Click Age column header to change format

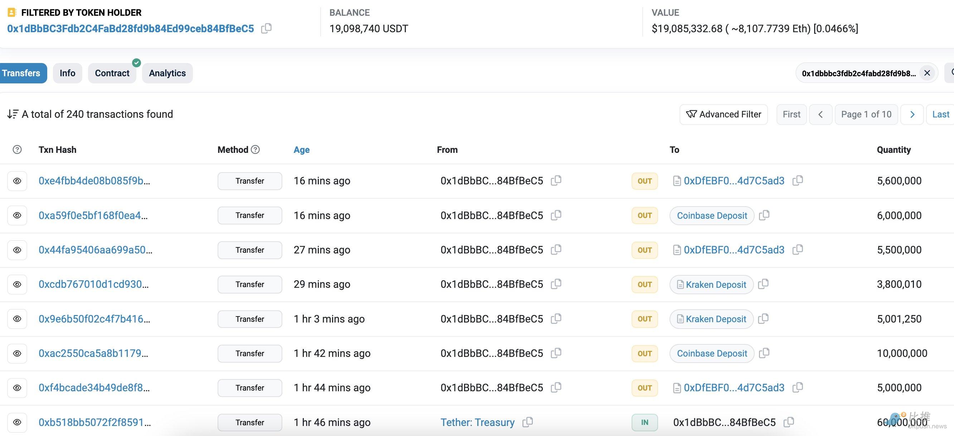[x=301, y=150]
